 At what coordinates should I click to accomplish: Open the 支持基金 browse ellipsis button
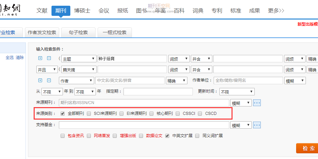pyautogui.click(x=257, y=125)
